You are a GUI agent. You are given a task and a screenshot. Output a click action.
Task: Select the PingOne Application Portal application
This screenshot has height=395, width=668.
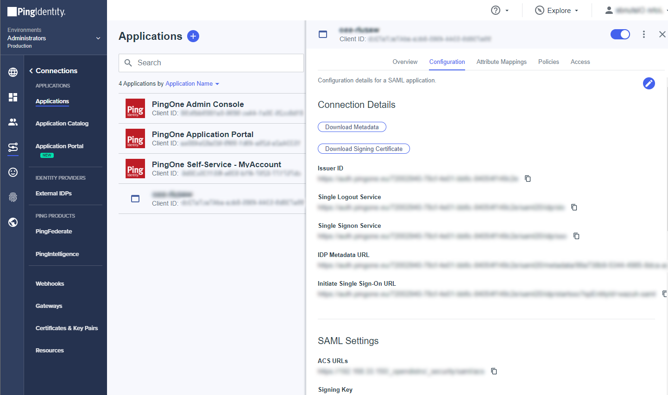[x=212, y=138]
